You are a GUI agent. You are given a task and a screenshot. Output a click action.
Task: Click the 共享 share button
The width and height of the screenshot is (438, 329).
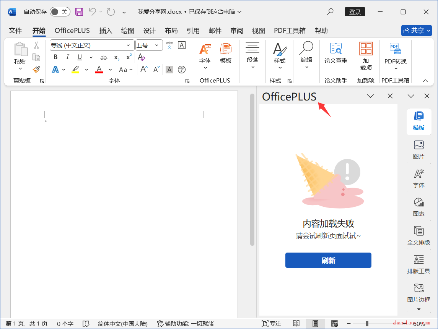[417, 31]
